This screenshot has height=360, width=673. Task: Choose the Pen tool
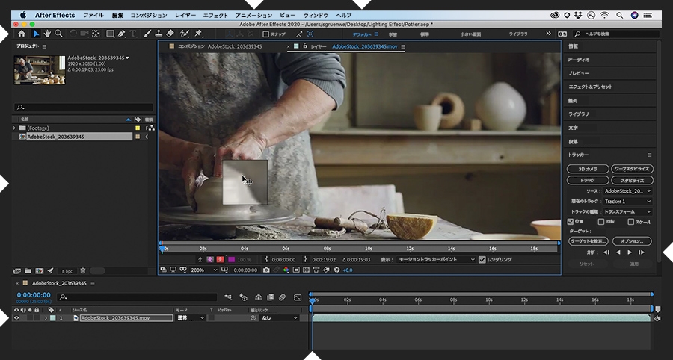click(x=121, y=34)
